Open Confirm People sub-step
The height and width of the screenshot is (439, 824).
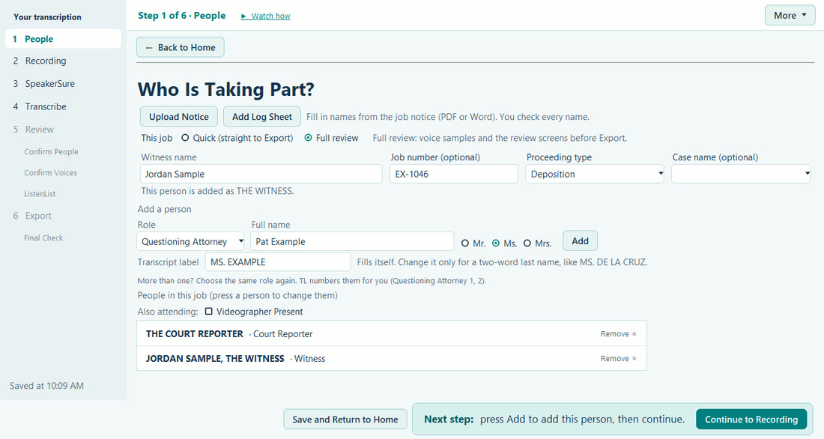(51, 151)
